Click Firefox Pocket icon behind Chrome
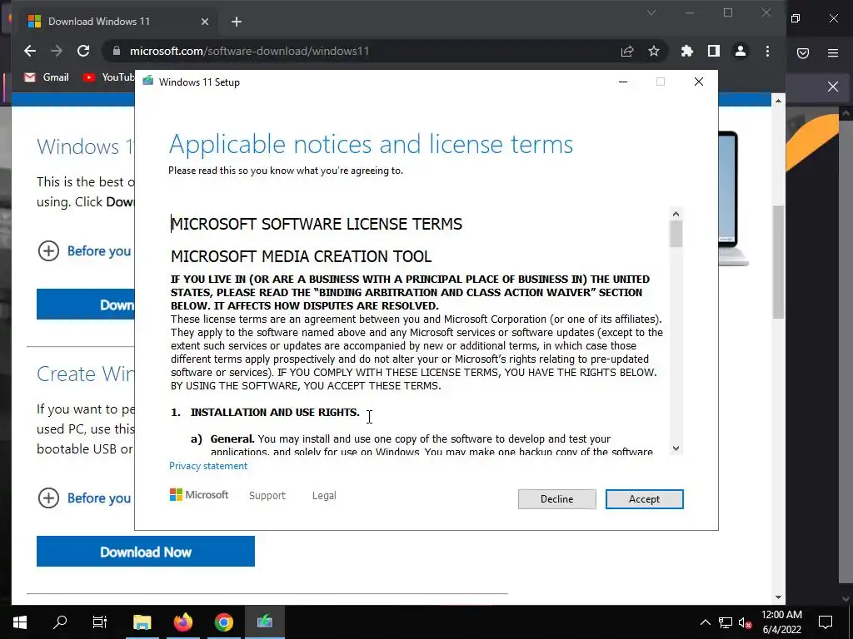Screen dimensions: 853x639 [803, 52]
